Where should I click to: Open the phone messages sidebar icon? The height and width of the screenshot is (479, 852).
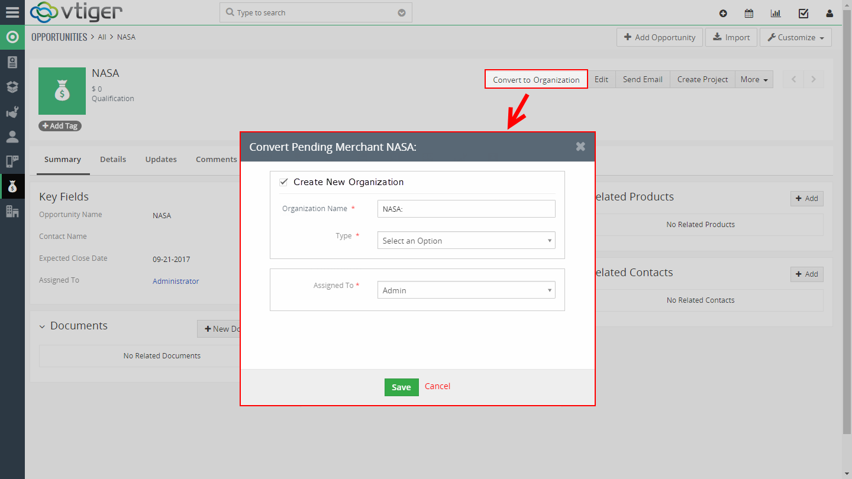[12, 161]
